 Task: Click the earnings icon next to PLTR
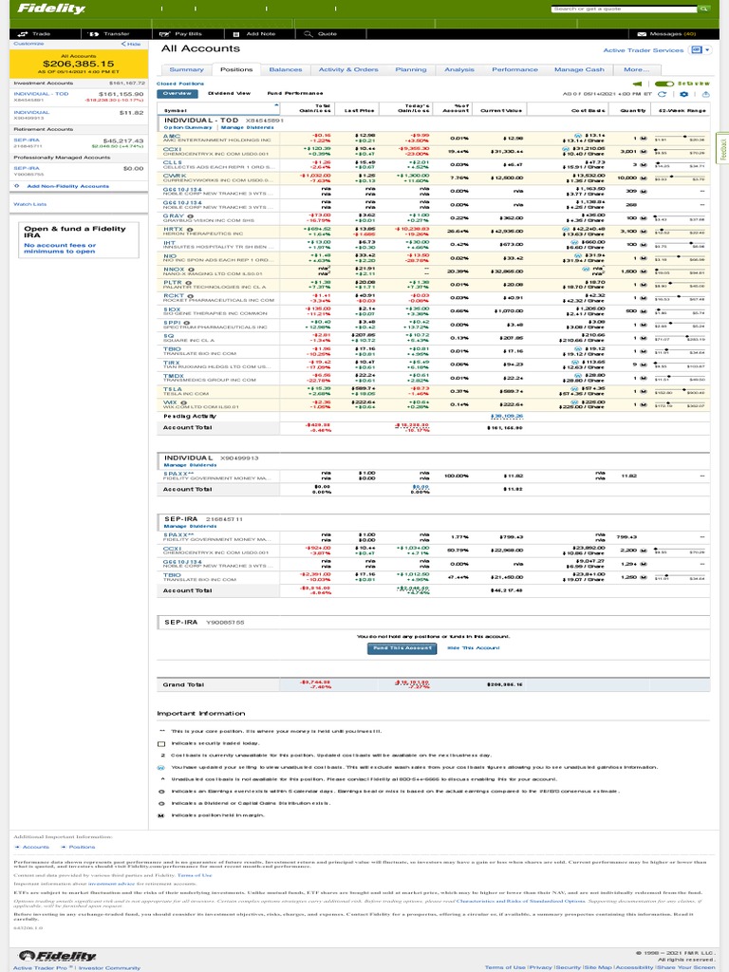pyautogui.click(x=189, y=283)
